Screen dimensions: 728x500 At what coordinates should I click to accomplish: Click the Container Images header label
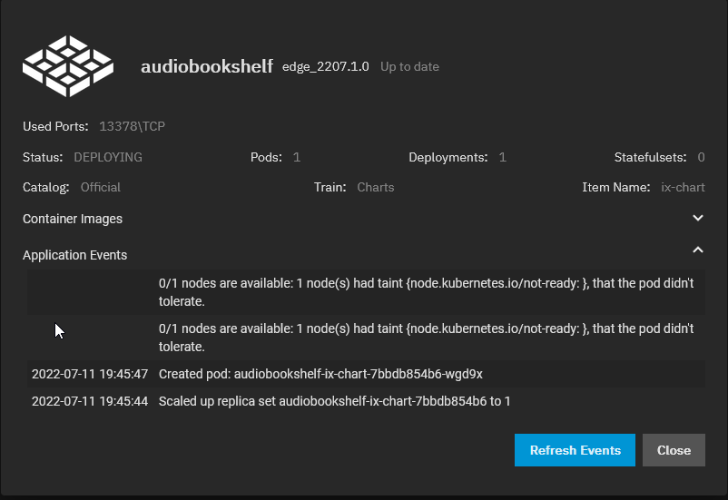[x=73, y=219]
